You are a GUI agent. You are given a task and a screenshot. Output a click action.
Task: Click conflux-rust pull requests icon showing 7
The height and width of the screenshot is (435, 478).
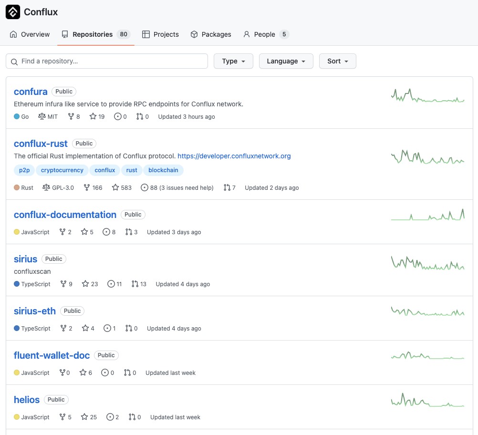click(x=227, y=187)
